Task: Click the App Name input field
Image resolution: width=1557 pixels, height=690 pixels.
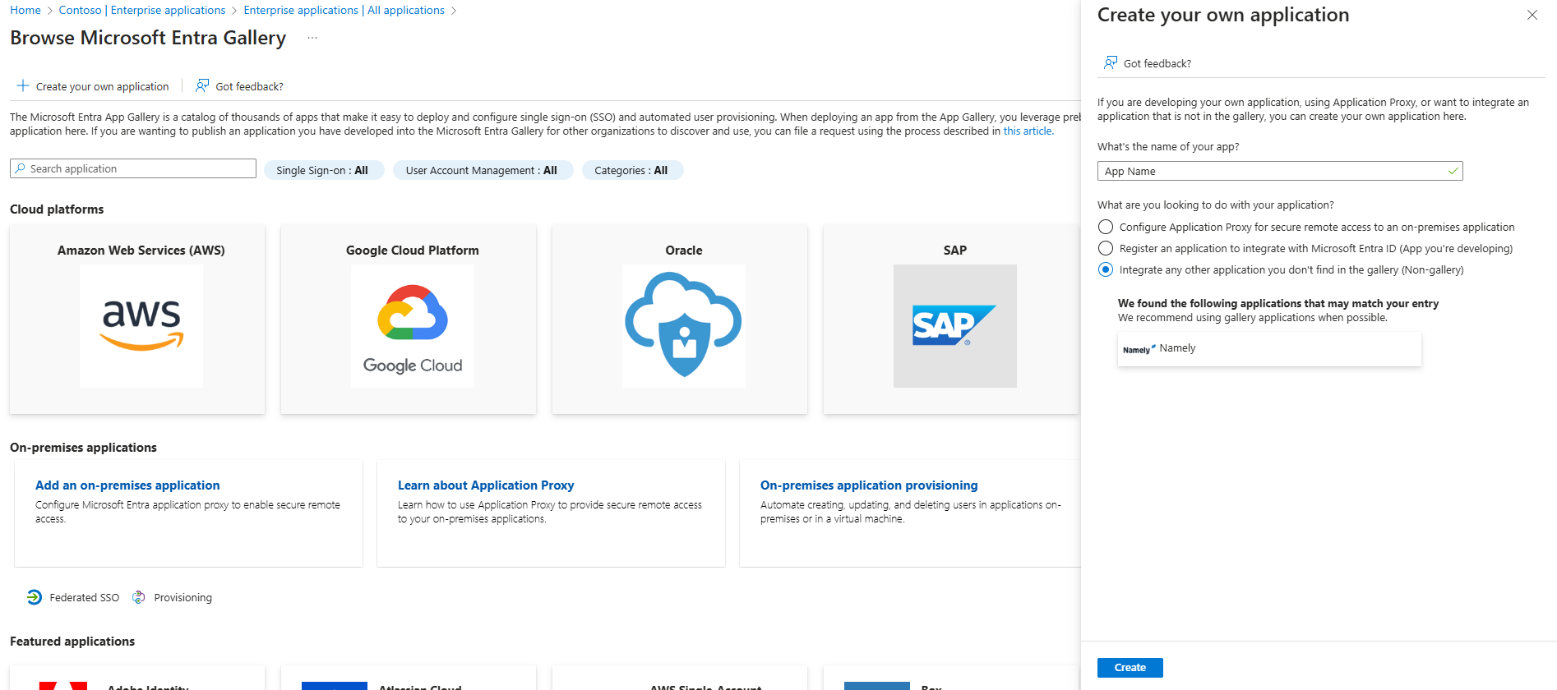Action: pos(1280,171)
